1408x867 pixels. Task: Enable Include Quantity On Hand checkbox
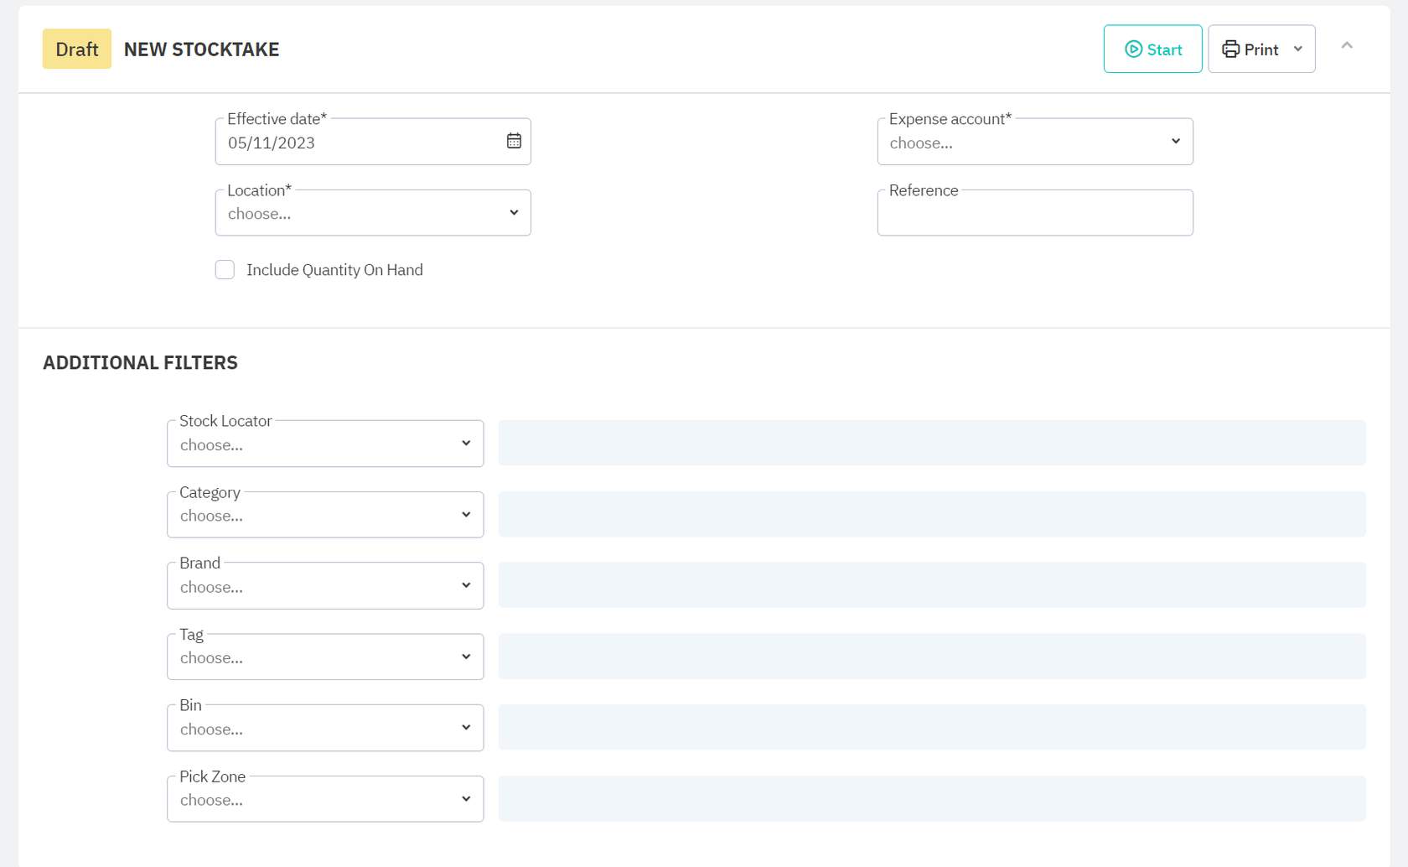click(225, 270)
